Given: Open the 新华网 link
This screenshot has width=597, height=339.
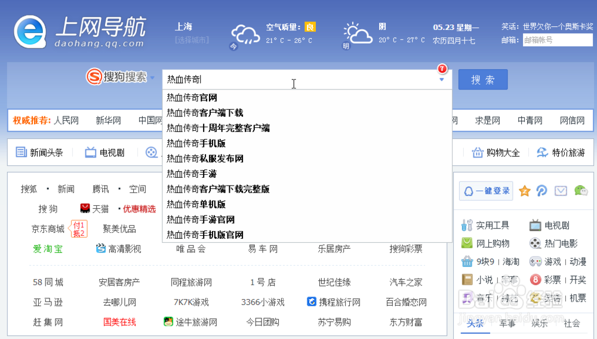Looking at the screenshot, I should tap(108, 121).
